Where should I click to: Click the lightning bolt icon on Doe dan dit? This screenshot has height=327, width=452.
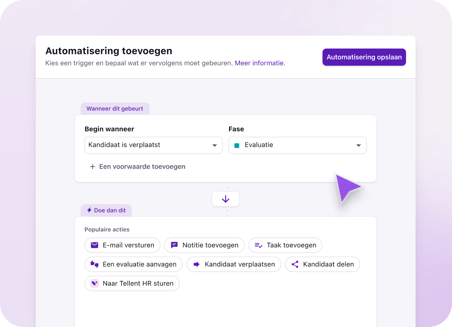tap(89, 210)
